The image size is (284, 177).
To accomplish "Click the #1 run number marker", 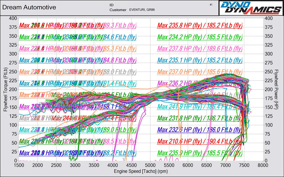I will pyautogui.click(x=211, y=5).
